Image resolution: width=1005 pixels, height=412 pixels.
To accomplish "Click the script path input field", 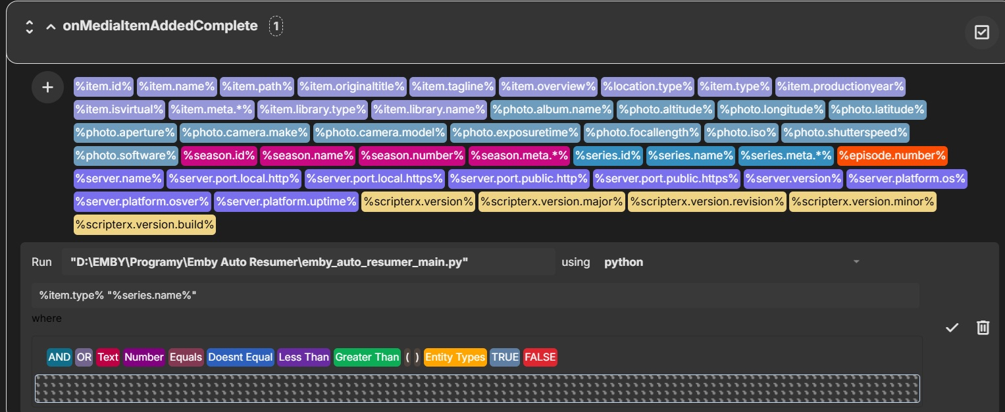I will [x=308, y=262].
